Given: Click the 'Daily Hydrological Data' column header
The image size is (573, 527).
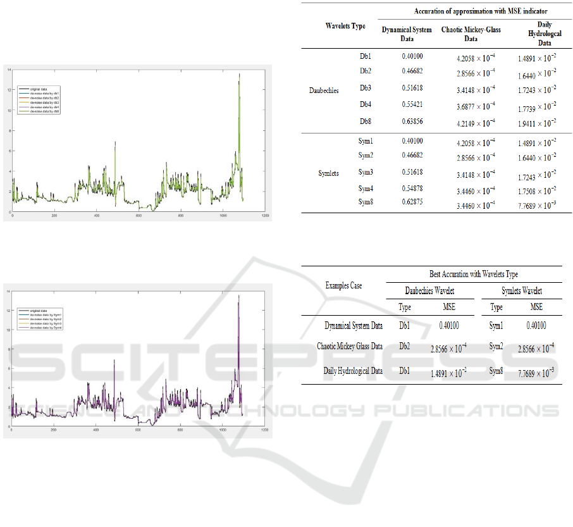Looking at the screenshot, I should tap(535, 34).
